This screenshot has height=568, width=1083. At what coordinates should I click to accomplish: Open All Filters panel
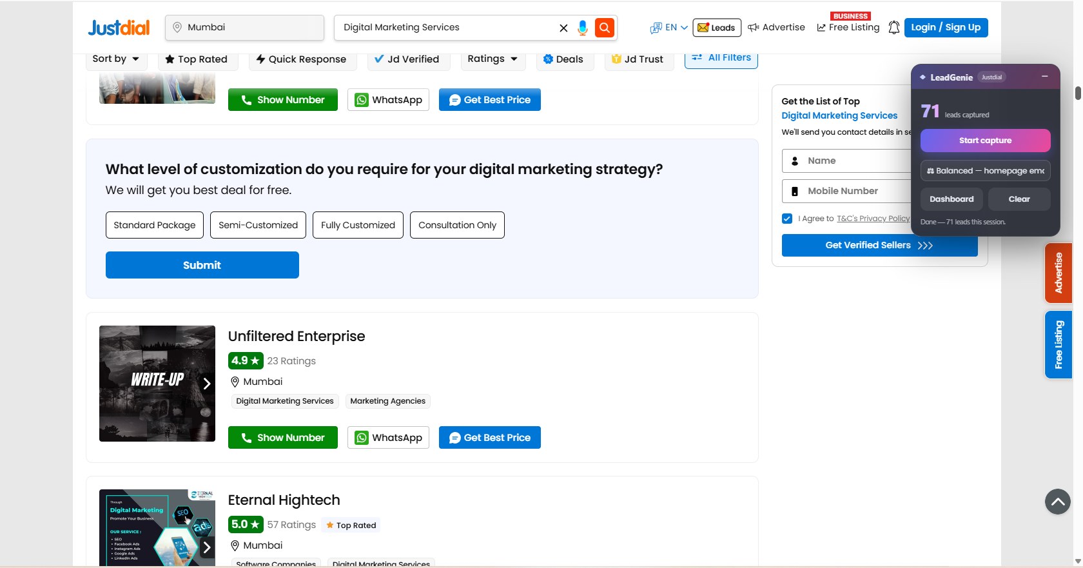tap(721, 58)
